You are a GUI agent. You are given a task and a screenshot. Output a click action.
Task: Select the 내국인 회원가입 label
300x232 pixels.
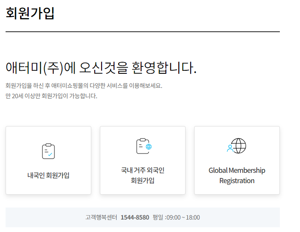[x=48, y=175]
